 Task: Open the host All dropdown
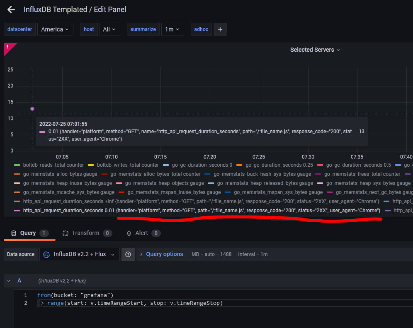click(109, 29)
